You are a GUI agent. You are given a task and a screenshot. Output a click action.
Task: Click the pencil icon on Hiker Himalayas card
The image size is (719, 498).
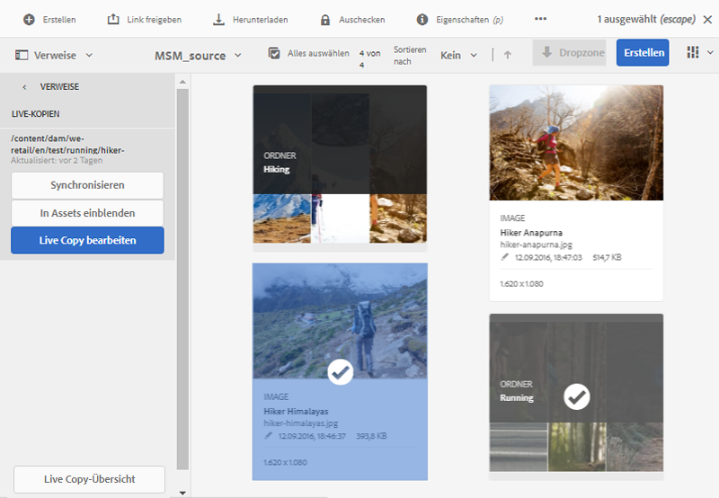pos(268,436)
